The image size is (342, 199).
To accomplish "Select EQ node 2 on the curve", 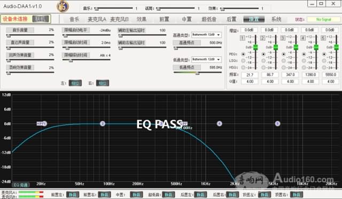I will click(103, 123).
